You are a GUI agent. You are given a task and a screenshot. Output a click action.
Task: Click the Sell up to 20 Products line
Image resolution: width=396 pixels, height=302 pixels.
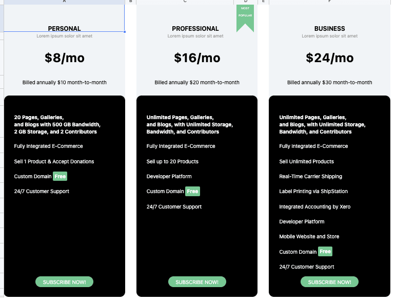(172, 162)
